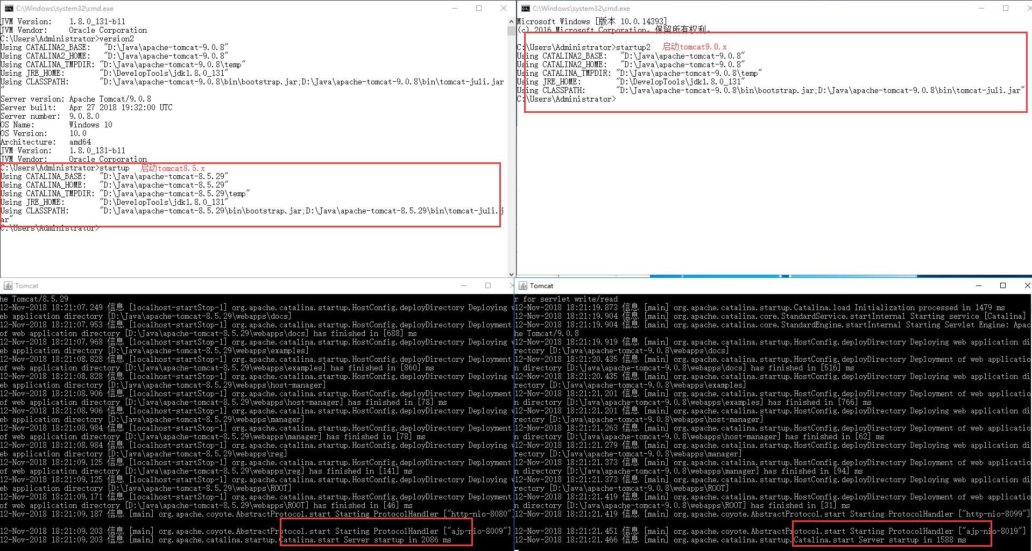Click 'Microsoft Windows [版本 10.0.14393]' line

tap(592, 22)
